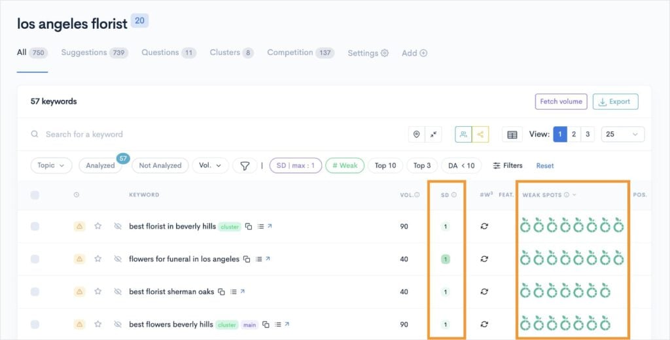
Task: Click the funnel filter icon
Action: point(245,165)
